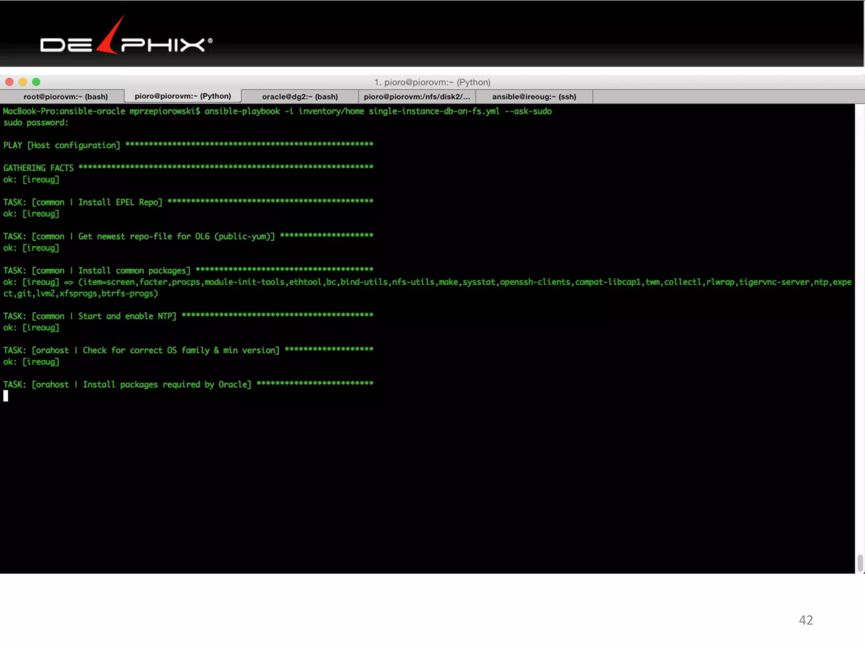Click the sudo password prompt line
865x649 pixels.
click(36, 123)
